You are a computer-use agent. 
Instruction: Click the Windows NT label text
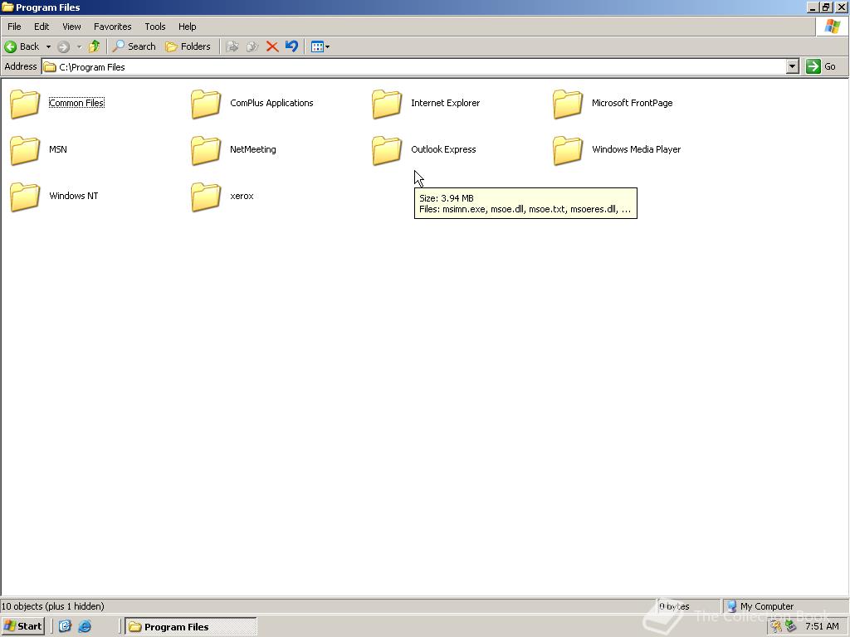(74, 196)
